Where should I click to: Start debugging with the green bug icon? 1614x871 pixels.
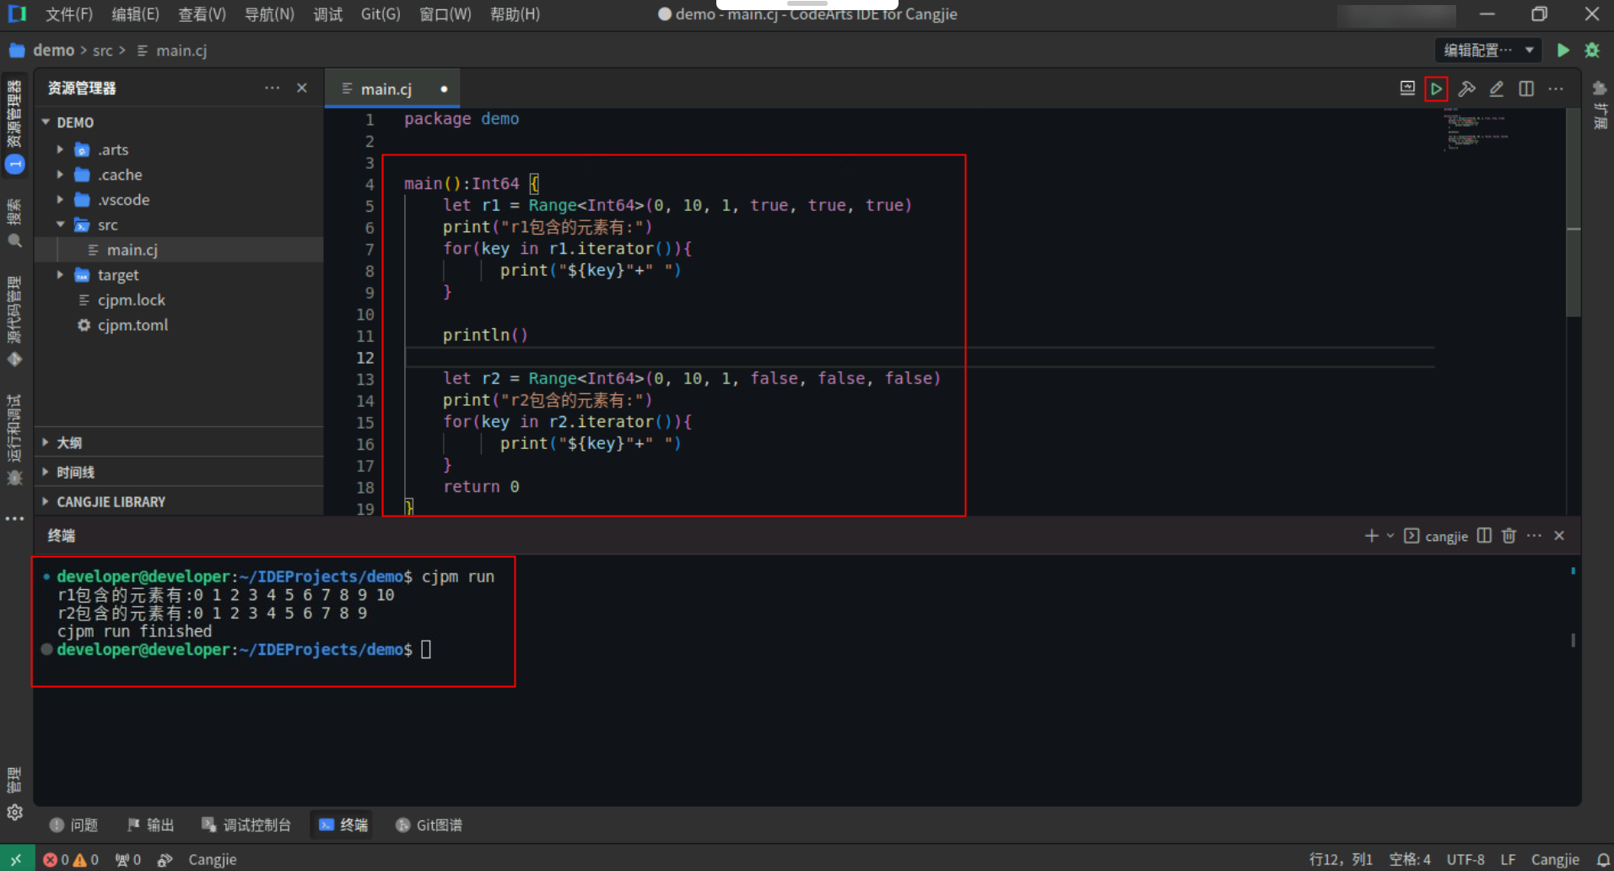click(1592, 51)
